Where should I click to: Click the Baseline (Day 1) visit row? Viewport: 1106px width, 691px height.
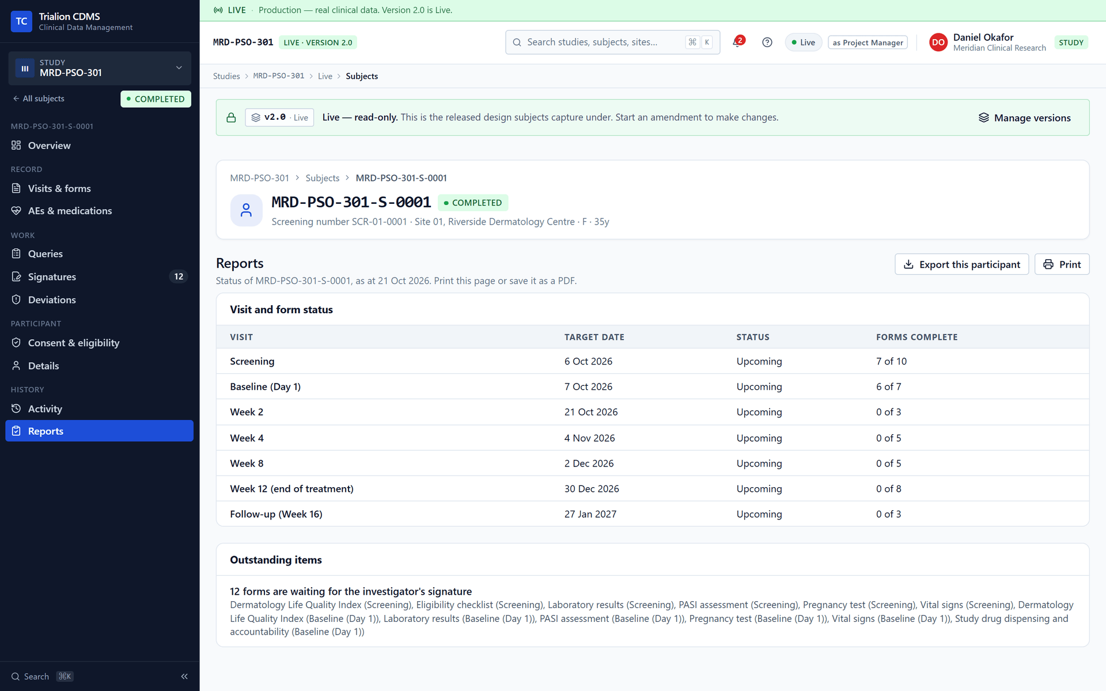click(653, 386)
